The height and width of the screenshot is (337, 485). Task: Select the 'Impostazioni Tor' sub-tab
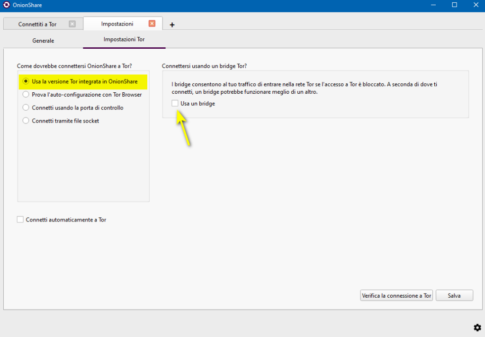[124, 40]
